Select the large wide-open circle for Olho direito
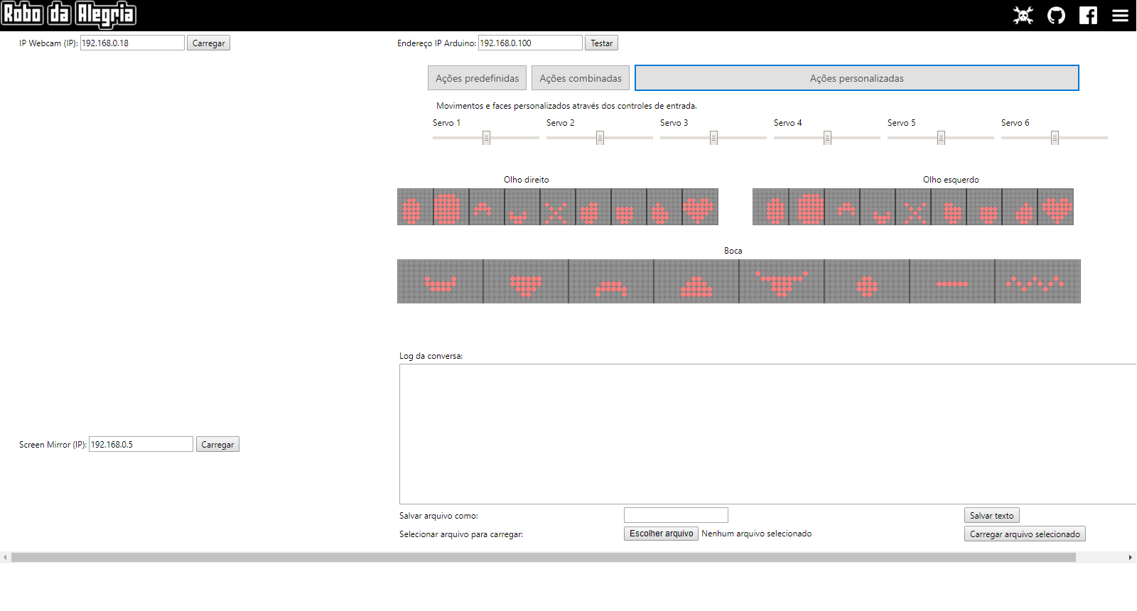Screen dimensions: 1137x611 pos(451,207)
